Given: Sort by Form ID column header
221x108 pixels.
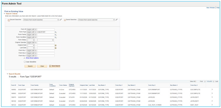Looking at the screenshot, I should [x=14, y=85].
